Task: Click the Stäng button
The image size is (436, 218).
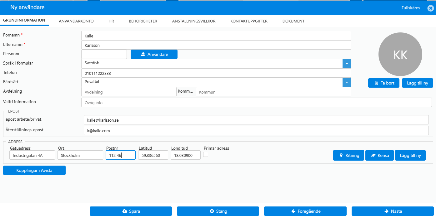Action: (x=218, y=211)
